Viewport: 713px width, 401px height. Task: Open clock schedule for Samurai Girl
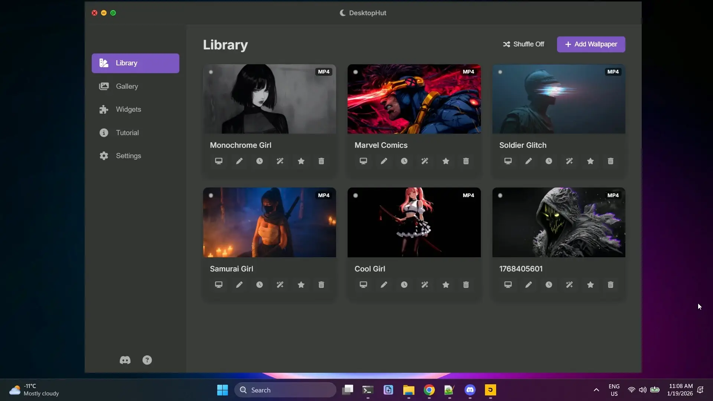pos(260,285)
